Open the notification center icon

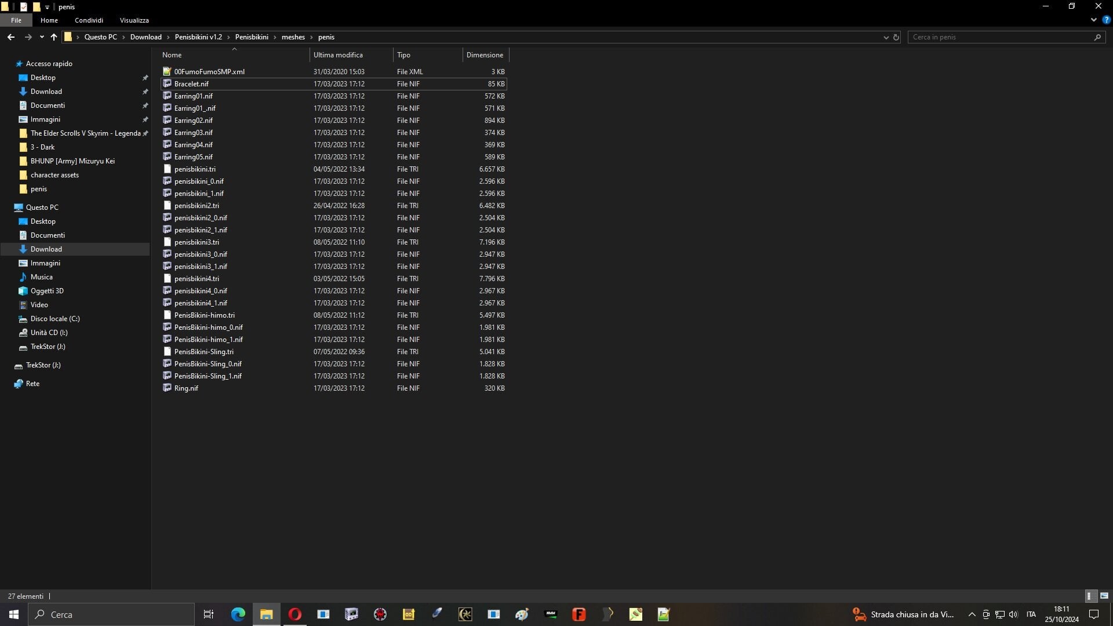tap(1094, 614)
